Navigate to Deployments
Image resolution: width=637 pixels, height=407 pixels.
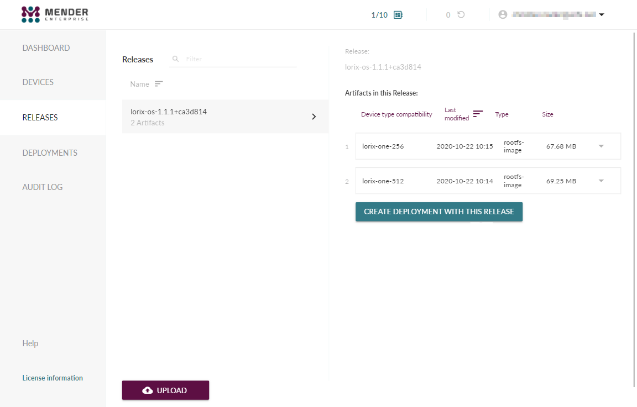[50, 153]
